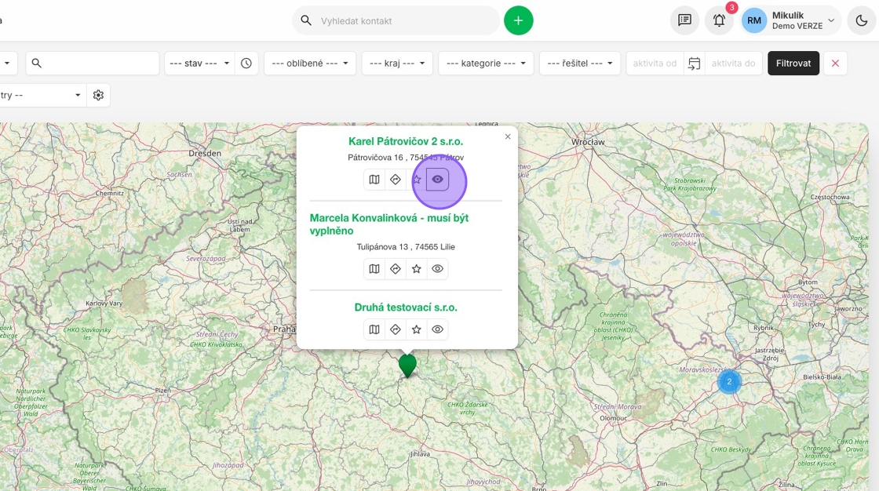Viewport: 879px width, 491px height.
Task: Open the řešitel dropdown
Action: (580, 64)
